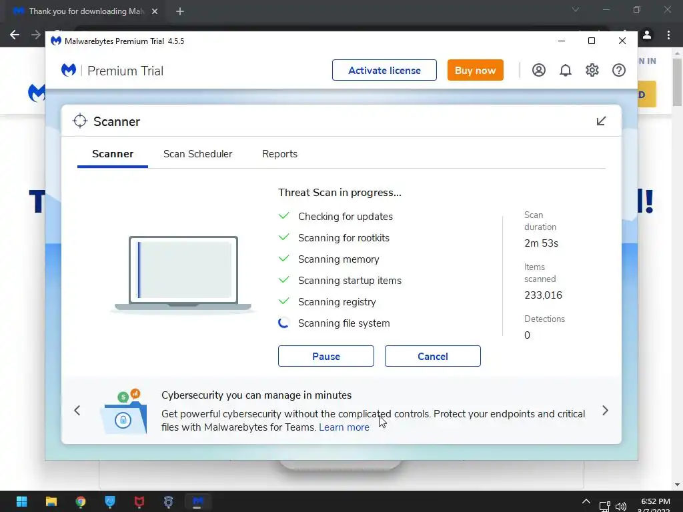The width and height of the screenshot is (683, 512).
Task: Click the items scanned value 233,016
Action: click(543, 295)
